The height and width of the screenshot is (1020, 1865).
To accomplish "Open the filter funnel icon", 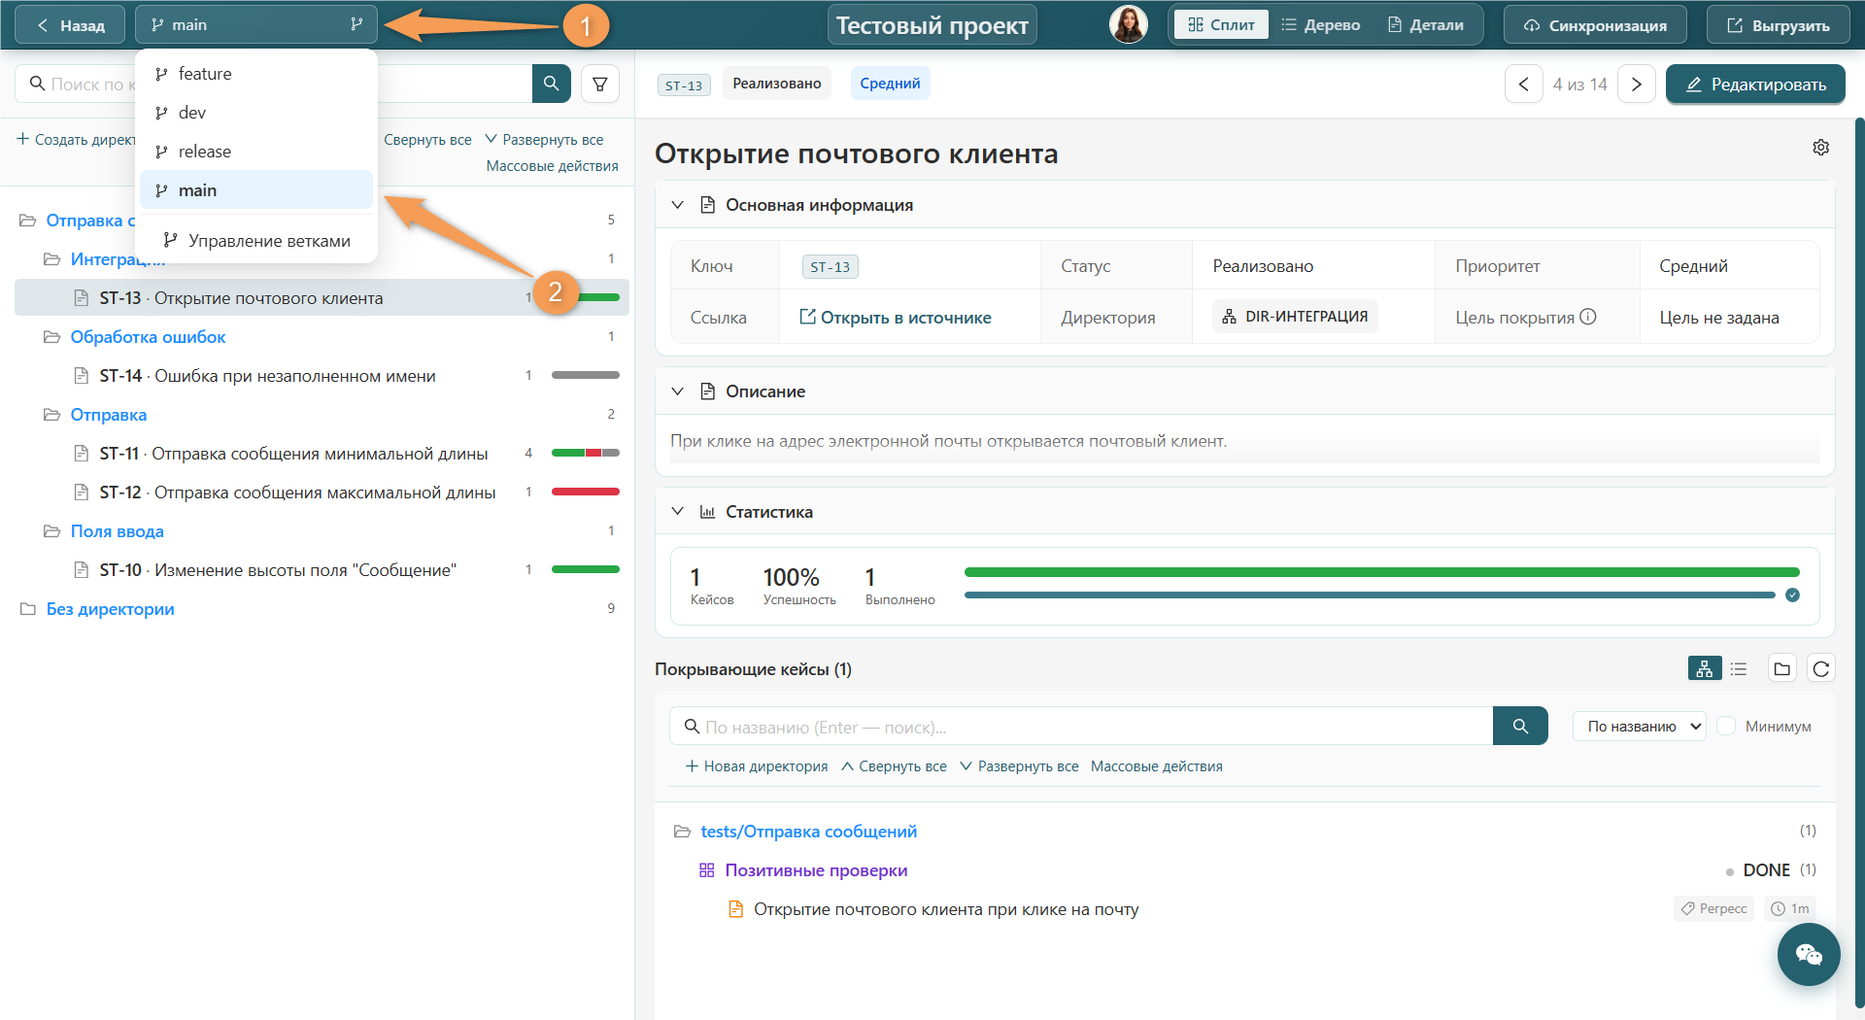I will tap(600, 84).
